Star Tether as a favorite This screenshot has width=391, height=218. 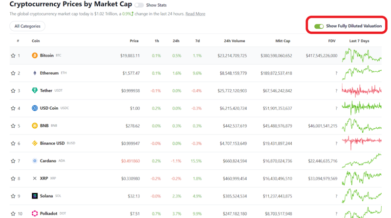coord(13,91)
